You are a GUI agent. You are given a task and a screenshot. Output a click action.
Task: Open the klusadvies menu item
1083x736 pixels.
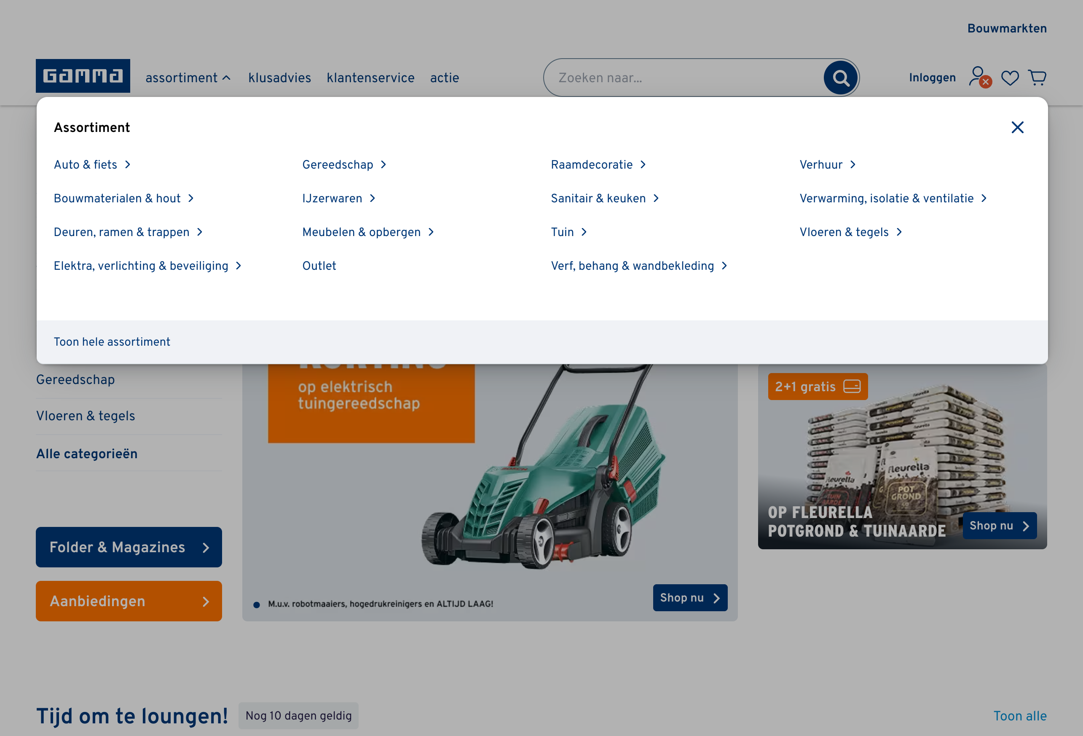[280, 78]
